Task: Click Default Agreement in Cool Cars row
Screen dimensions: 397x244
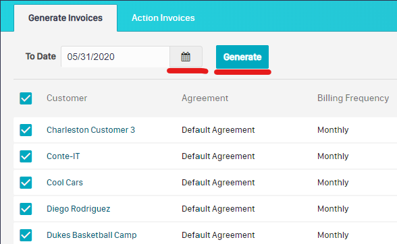Action: [218, 183]
